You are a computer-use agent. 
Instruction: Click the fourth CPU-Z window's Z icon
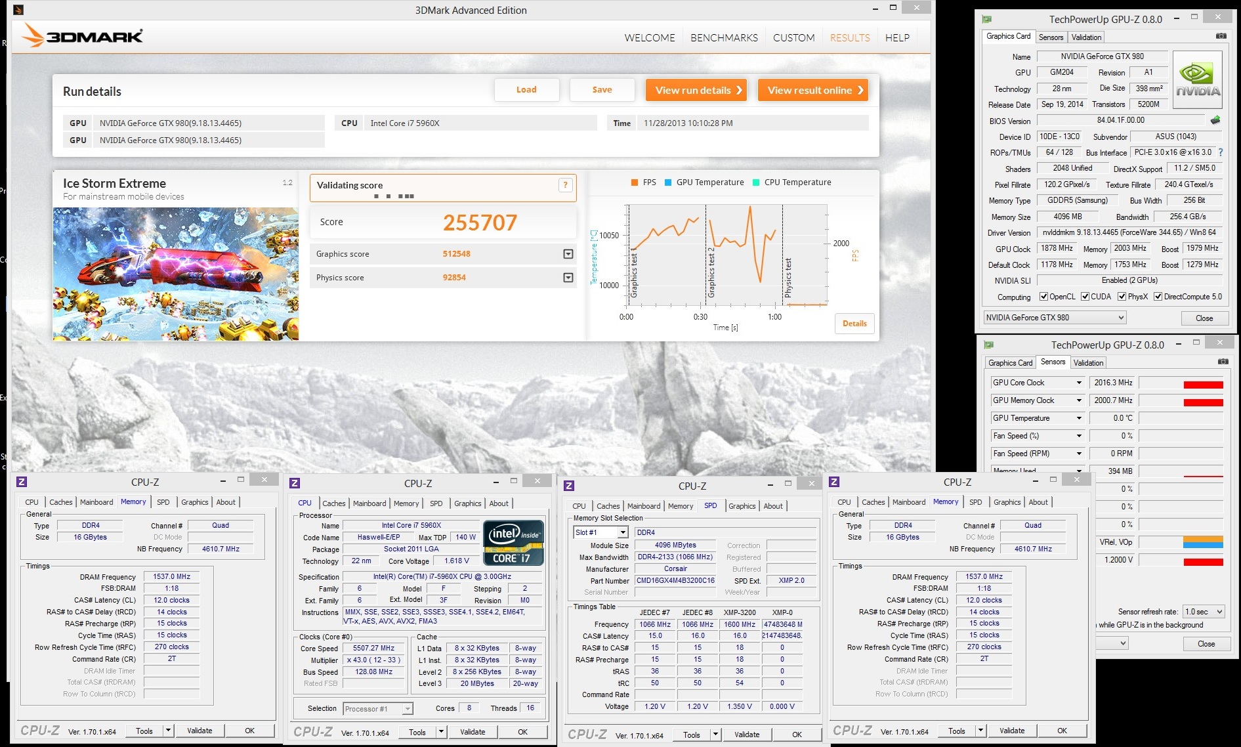coord(834,482)
